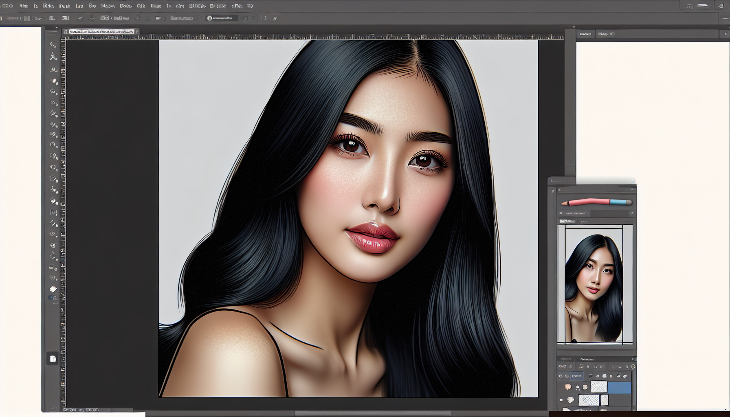The height and width of the screenshot is (417, 730).
Task: Click the circle icon inside the options bar field
Action: pyautogui.click(x=209, y=18)
